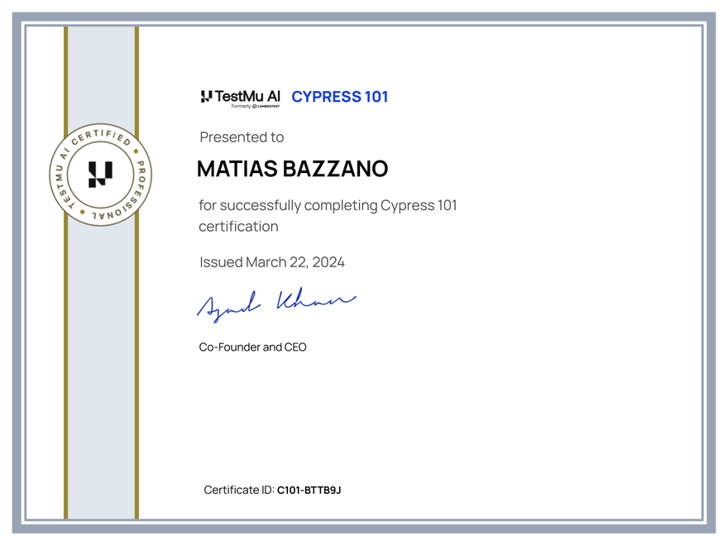Select the black TestMu monogram inside the seal
Screen dimensions: 728x546
click(x=100, y=174)
